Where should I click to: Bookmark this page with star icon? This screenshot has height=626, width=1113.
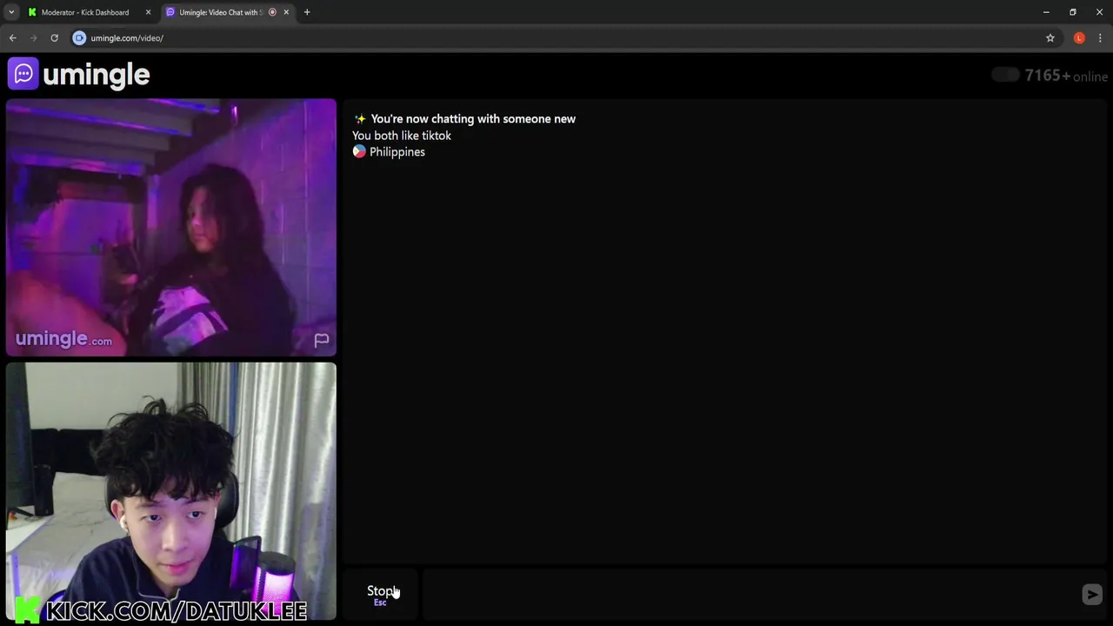point(1050,38)
